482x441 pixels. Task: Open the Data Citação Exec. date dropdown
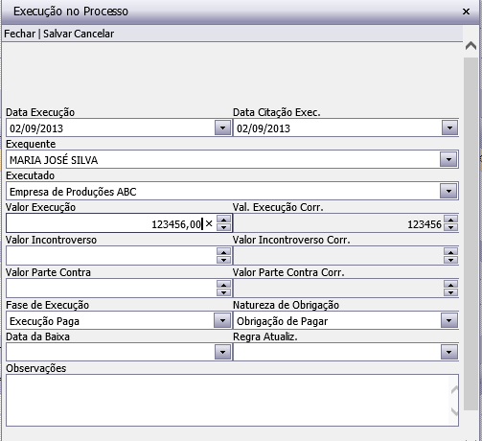449,128
